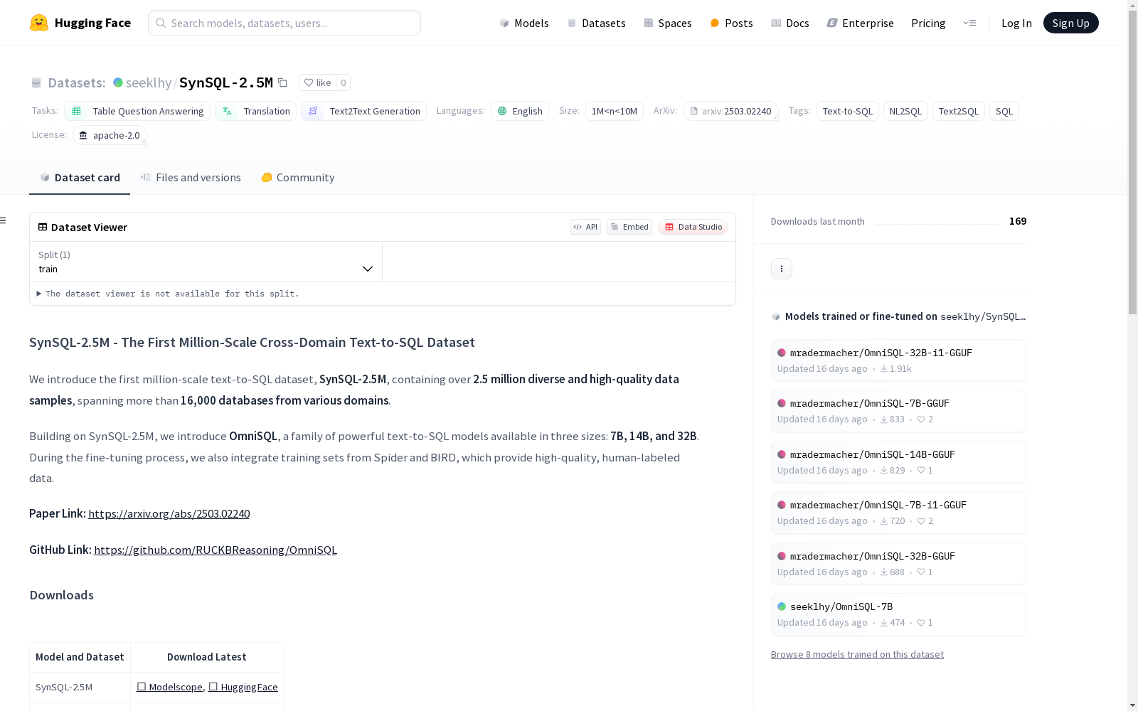The width and height of the screenshot is (1138, 711).
Task: Open the Modelscope download link
Action: coord(170,687)
